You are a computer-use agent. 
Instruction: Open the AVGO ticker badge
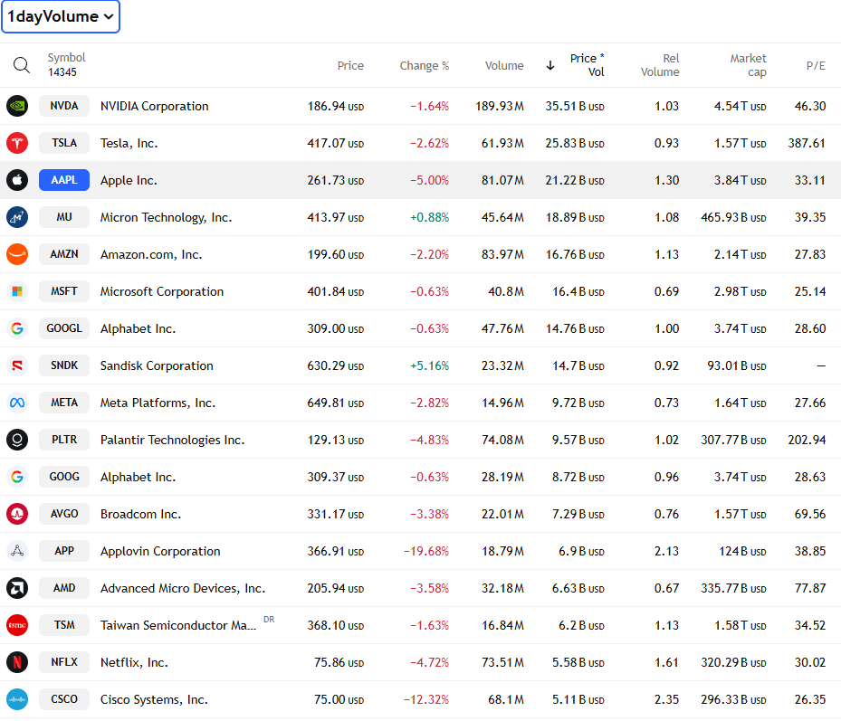(64, 514)
